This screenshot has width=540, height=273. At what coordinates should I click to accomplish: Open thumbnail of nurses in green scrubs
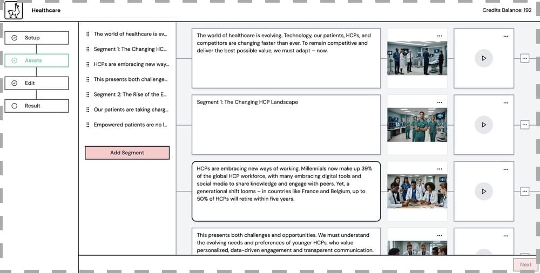[417, 125]
